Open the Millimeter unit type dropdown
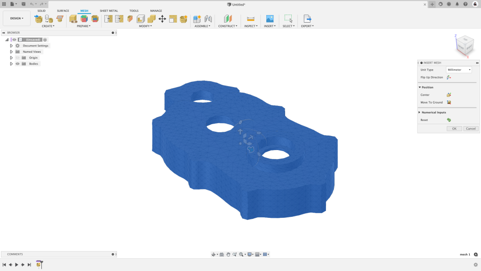481x271 pixels. click(x=458, y=69)
